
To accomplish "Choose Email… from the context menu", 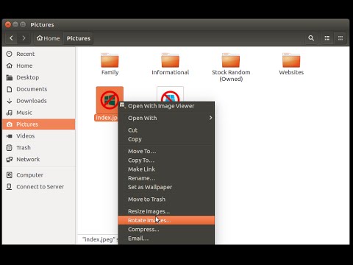I will point(166,239).
